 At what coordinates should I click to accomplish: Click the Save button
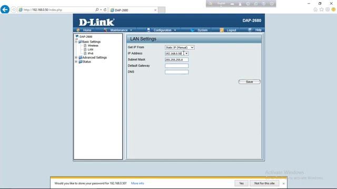tap(249, 82)
